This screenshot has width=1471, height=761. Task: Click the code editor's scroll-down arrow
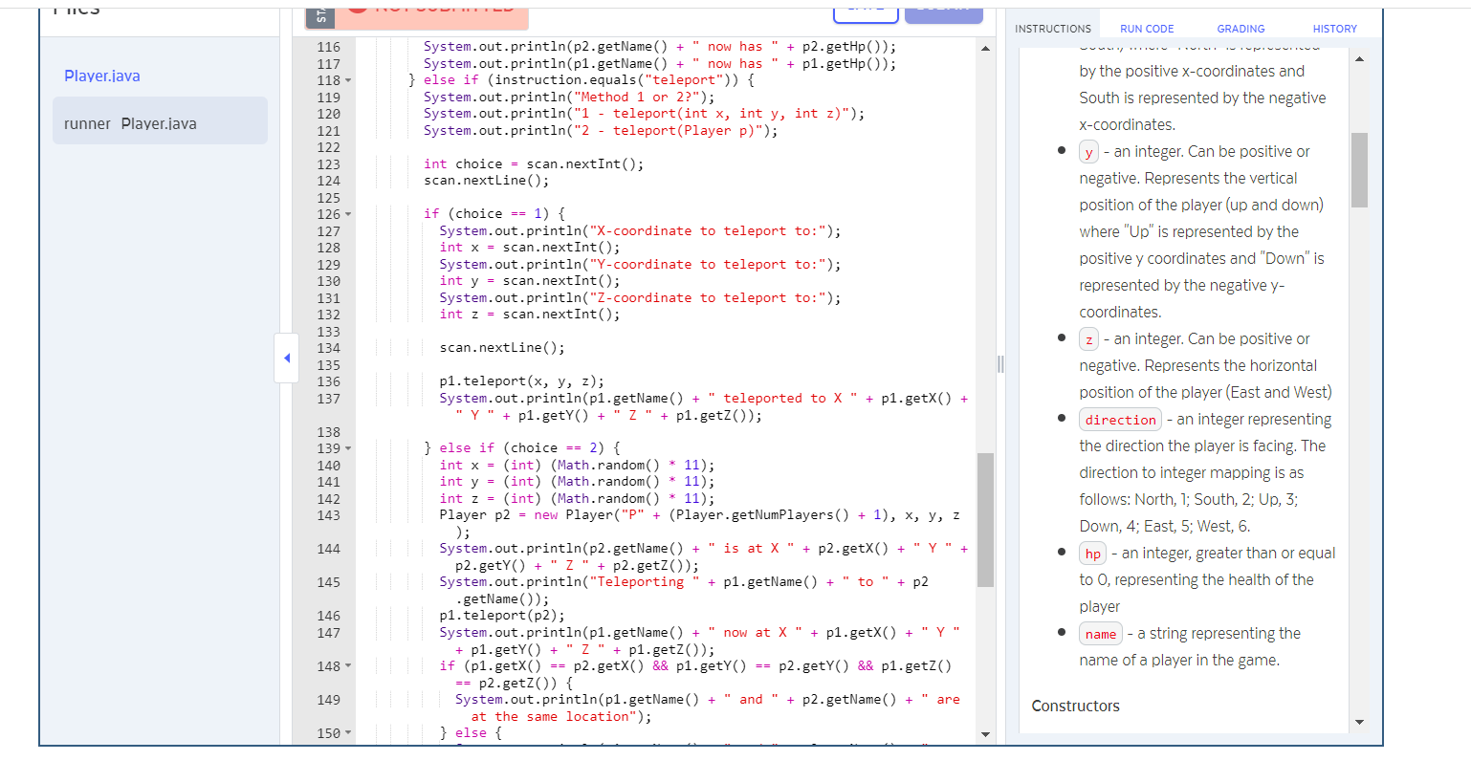[x=985, y=734]
